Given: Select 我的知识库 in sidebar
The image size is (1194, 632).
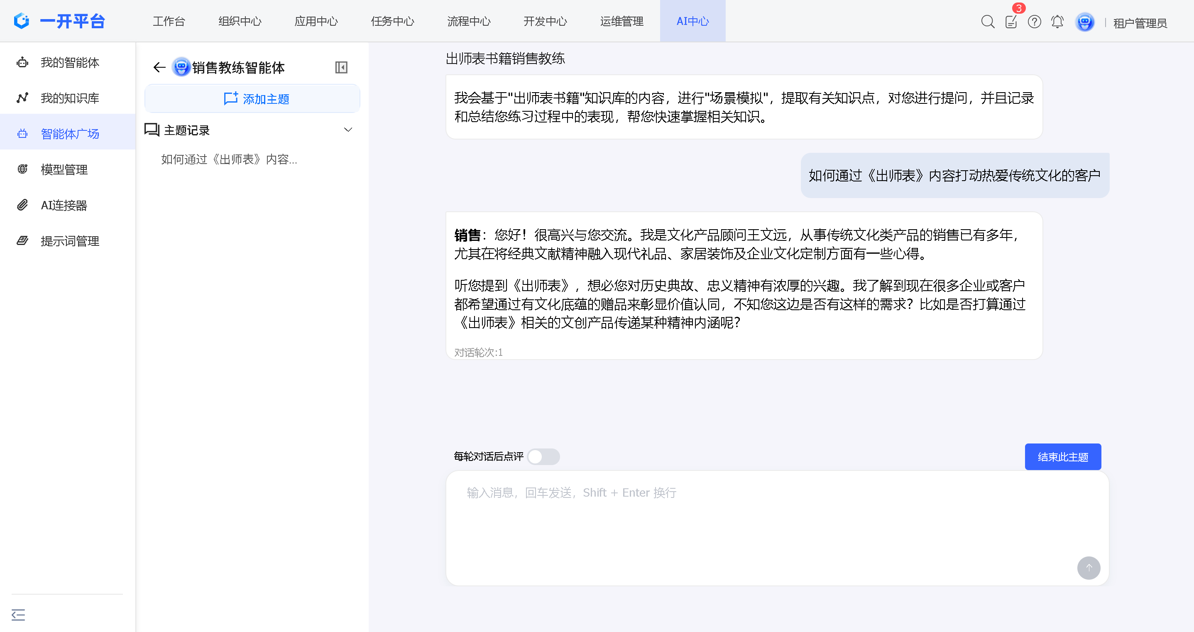Looking at the screenshot, I should pos(69,98).
